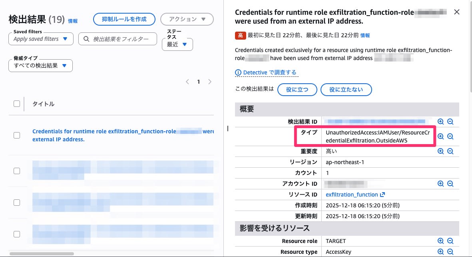Click the magnifier in the findings filter box
Image resolution: width=472 pixels, height=257 pixels.
pyautogui.click(x=86, y=39)
